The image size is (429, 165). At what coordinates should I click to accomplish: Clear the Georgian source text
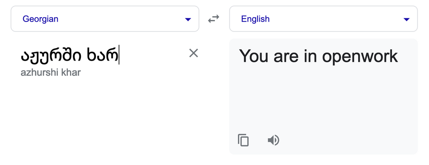[194, 53]
